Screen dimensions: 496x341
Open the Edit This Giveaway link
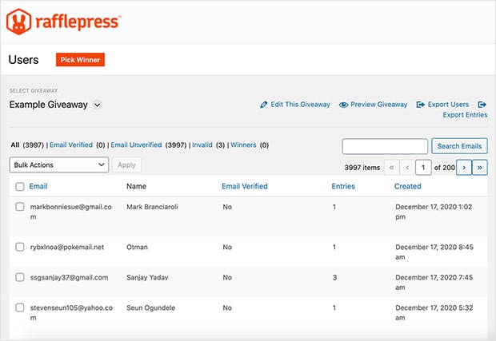pyautogui.click(x=300, y=105)
